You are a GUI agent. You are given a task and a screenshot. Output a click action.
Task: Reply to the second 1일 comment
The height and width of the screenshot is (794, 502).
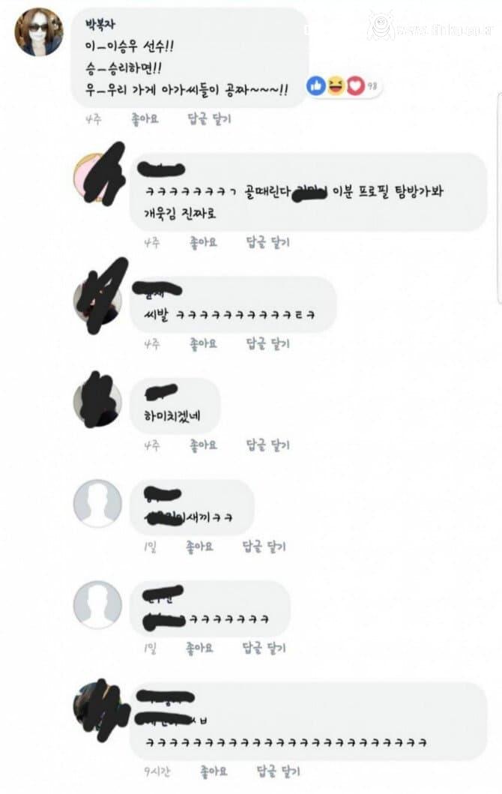point(264,648)
